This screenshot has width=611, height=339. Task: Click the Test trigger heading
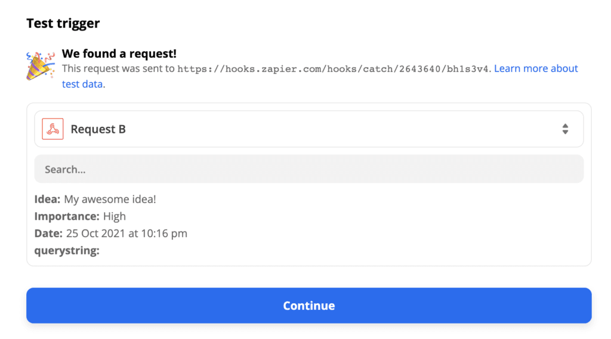63,23
